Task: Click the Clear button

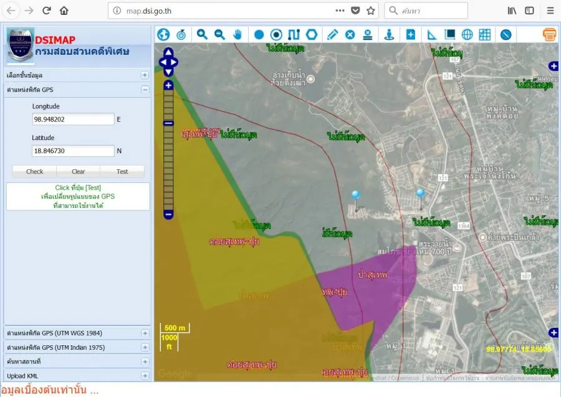Action: coord(78,171)
